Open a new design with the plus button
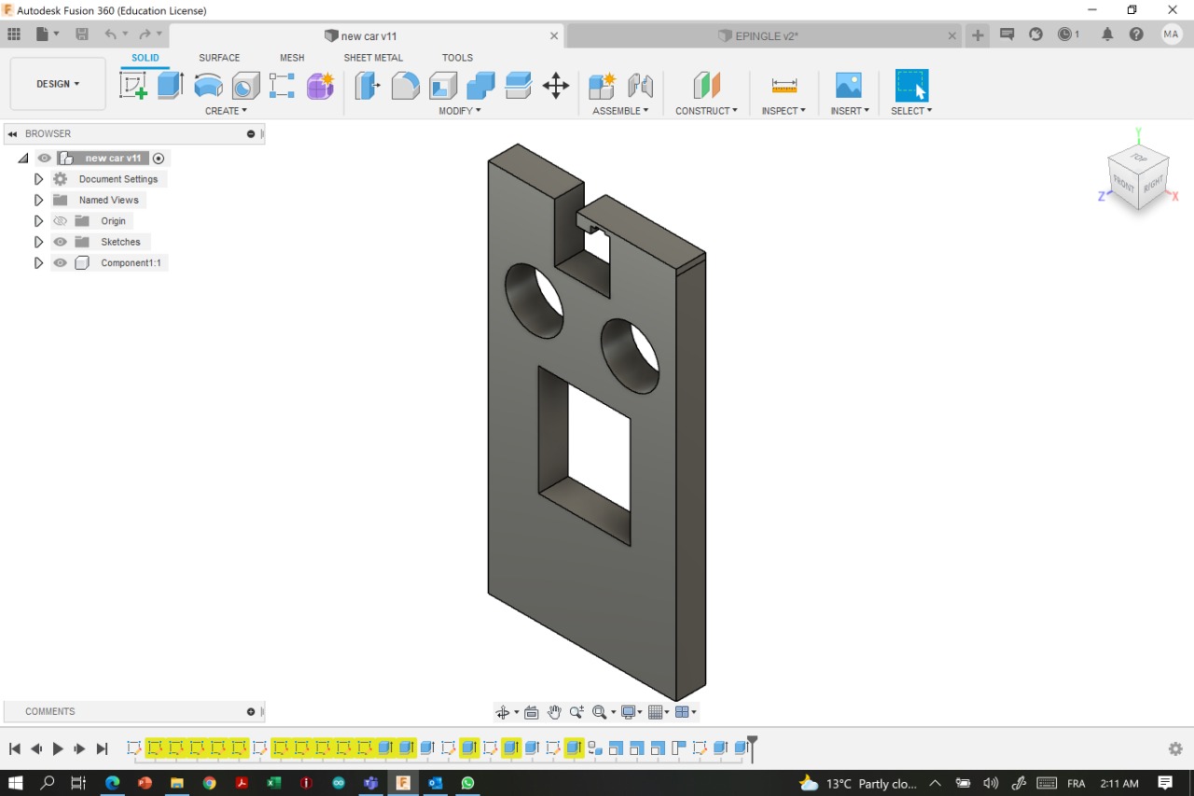1194x796 pixels. (x=978, y=35)
